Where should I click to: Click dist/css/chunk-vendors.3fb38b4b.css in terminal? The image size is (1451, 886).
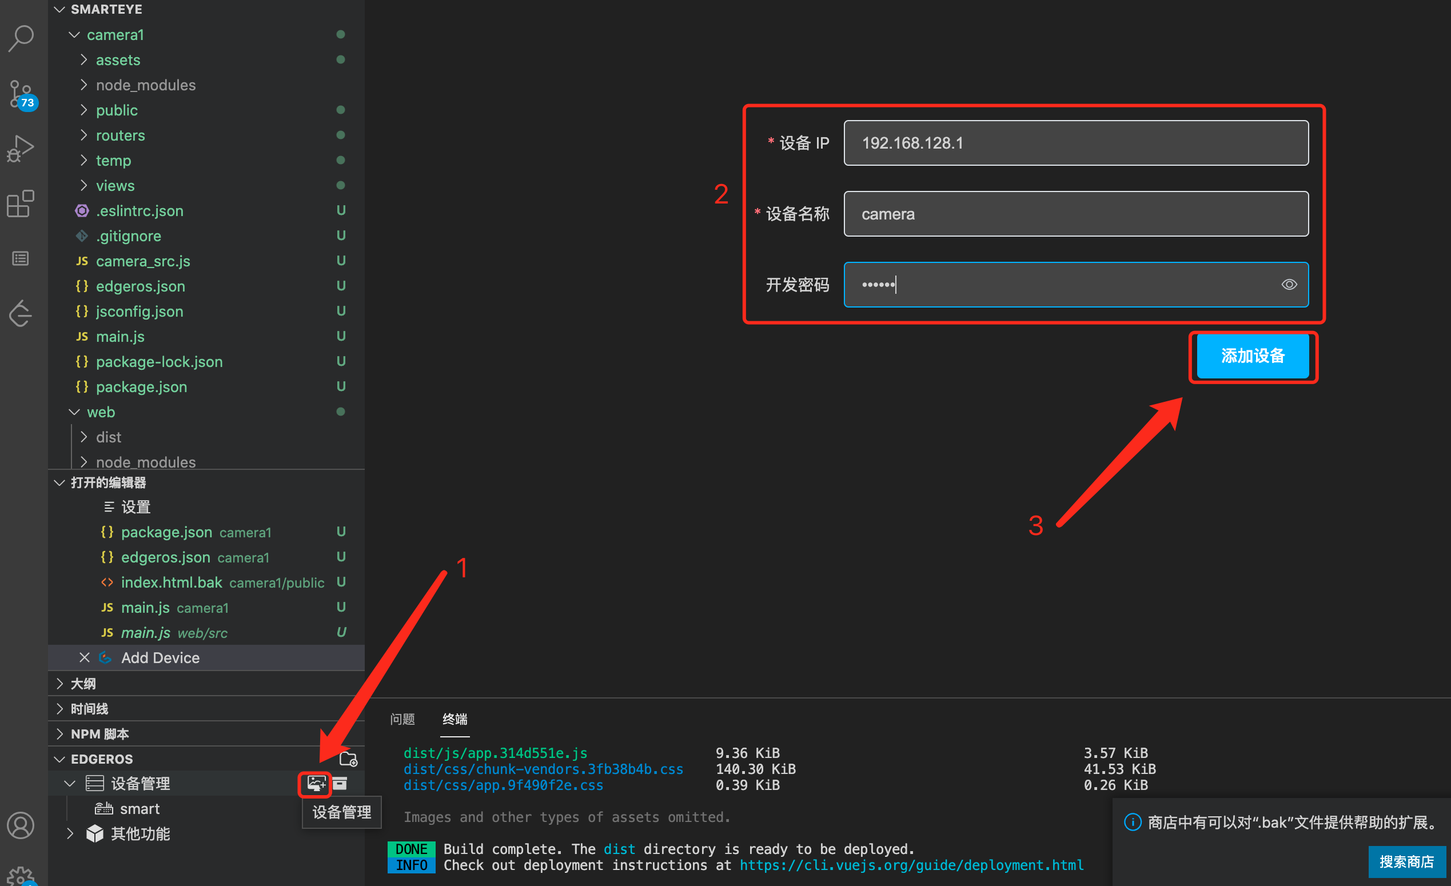543,769
